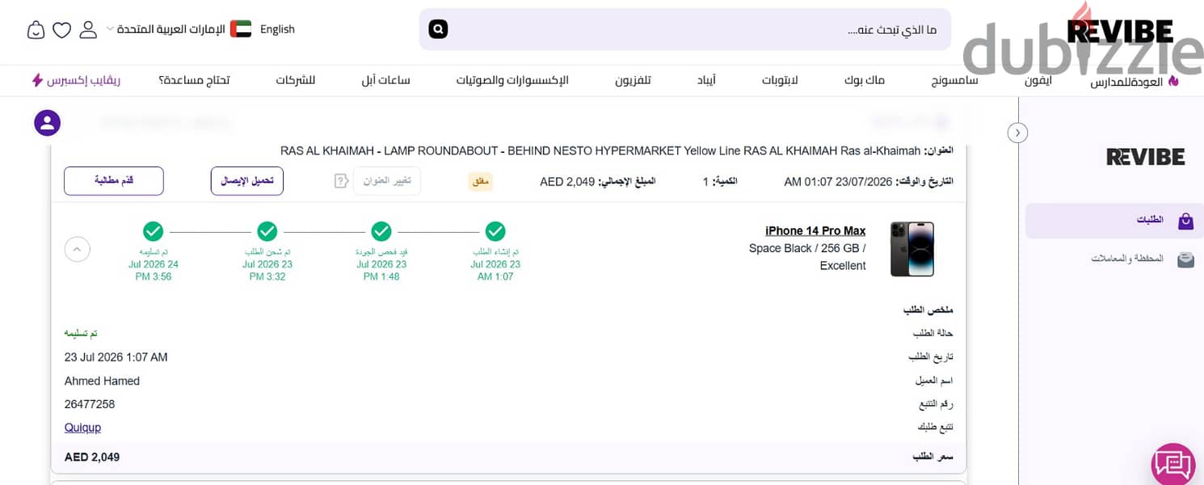The width and height of the screenshot is (1204, 485).
Task: Open the ساعات أبل menu
Action: pos(385,80)
